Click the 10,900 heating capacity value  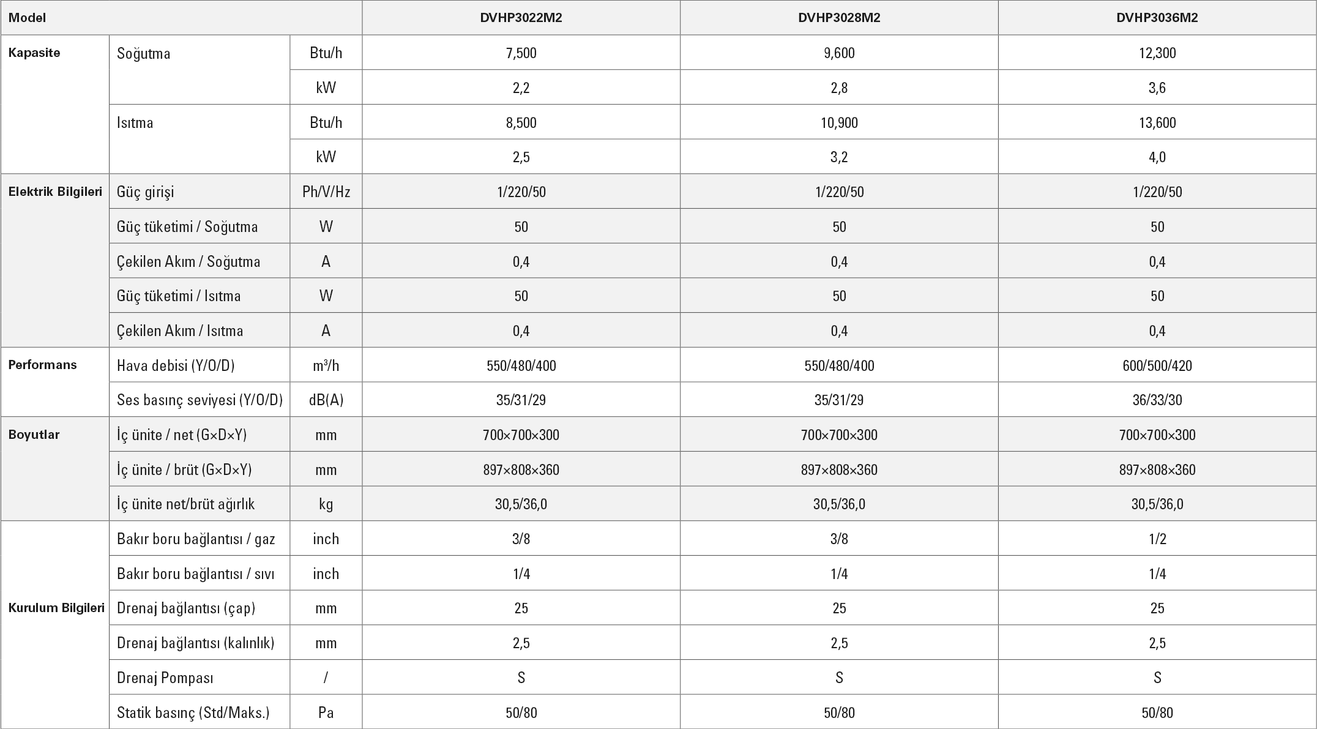click(839, 123)
